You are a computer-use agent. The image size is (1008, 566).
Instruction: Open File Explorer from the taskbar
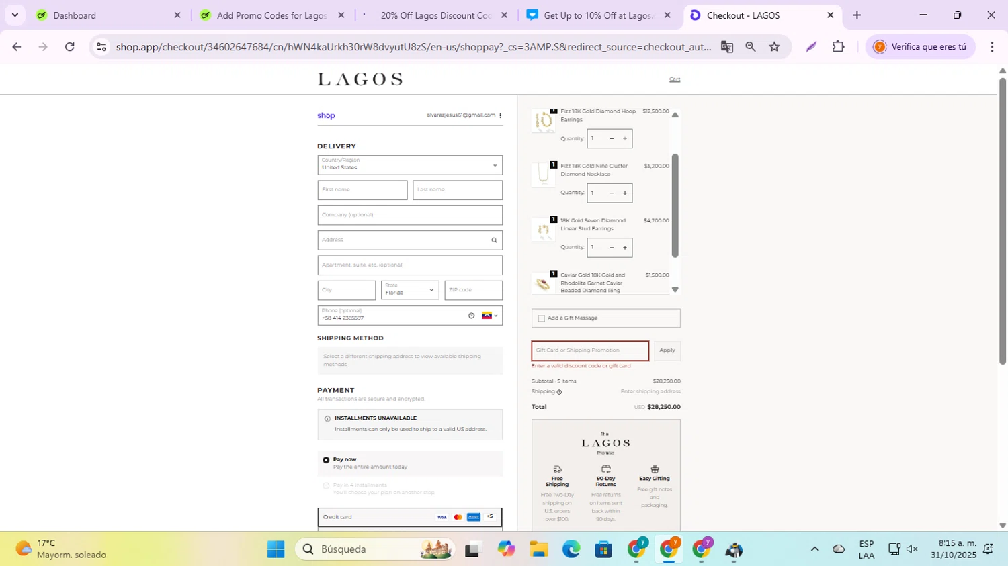tap(538, 549)
